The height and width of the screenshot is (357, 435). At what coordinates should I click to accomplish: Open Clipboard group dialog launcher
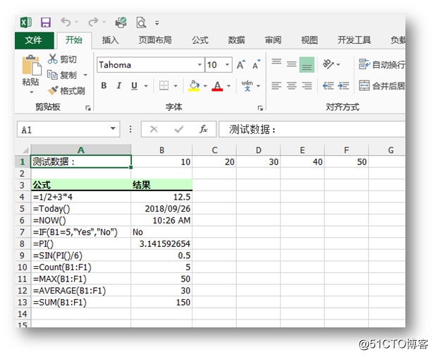(88, 108)
